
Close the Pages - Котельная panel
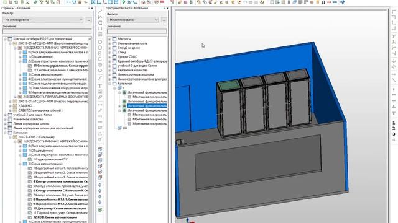click(92, 8)
